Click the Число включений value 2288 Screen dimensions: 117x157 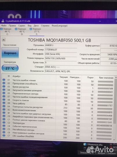click(109, 59)
